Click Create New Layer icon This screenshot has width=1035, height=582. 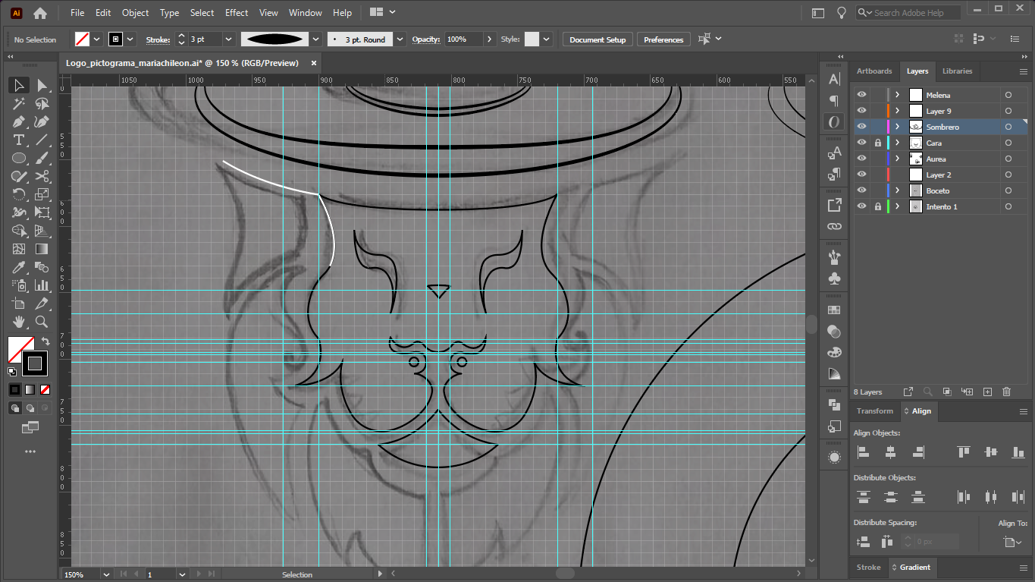click(x=987, y=392)
